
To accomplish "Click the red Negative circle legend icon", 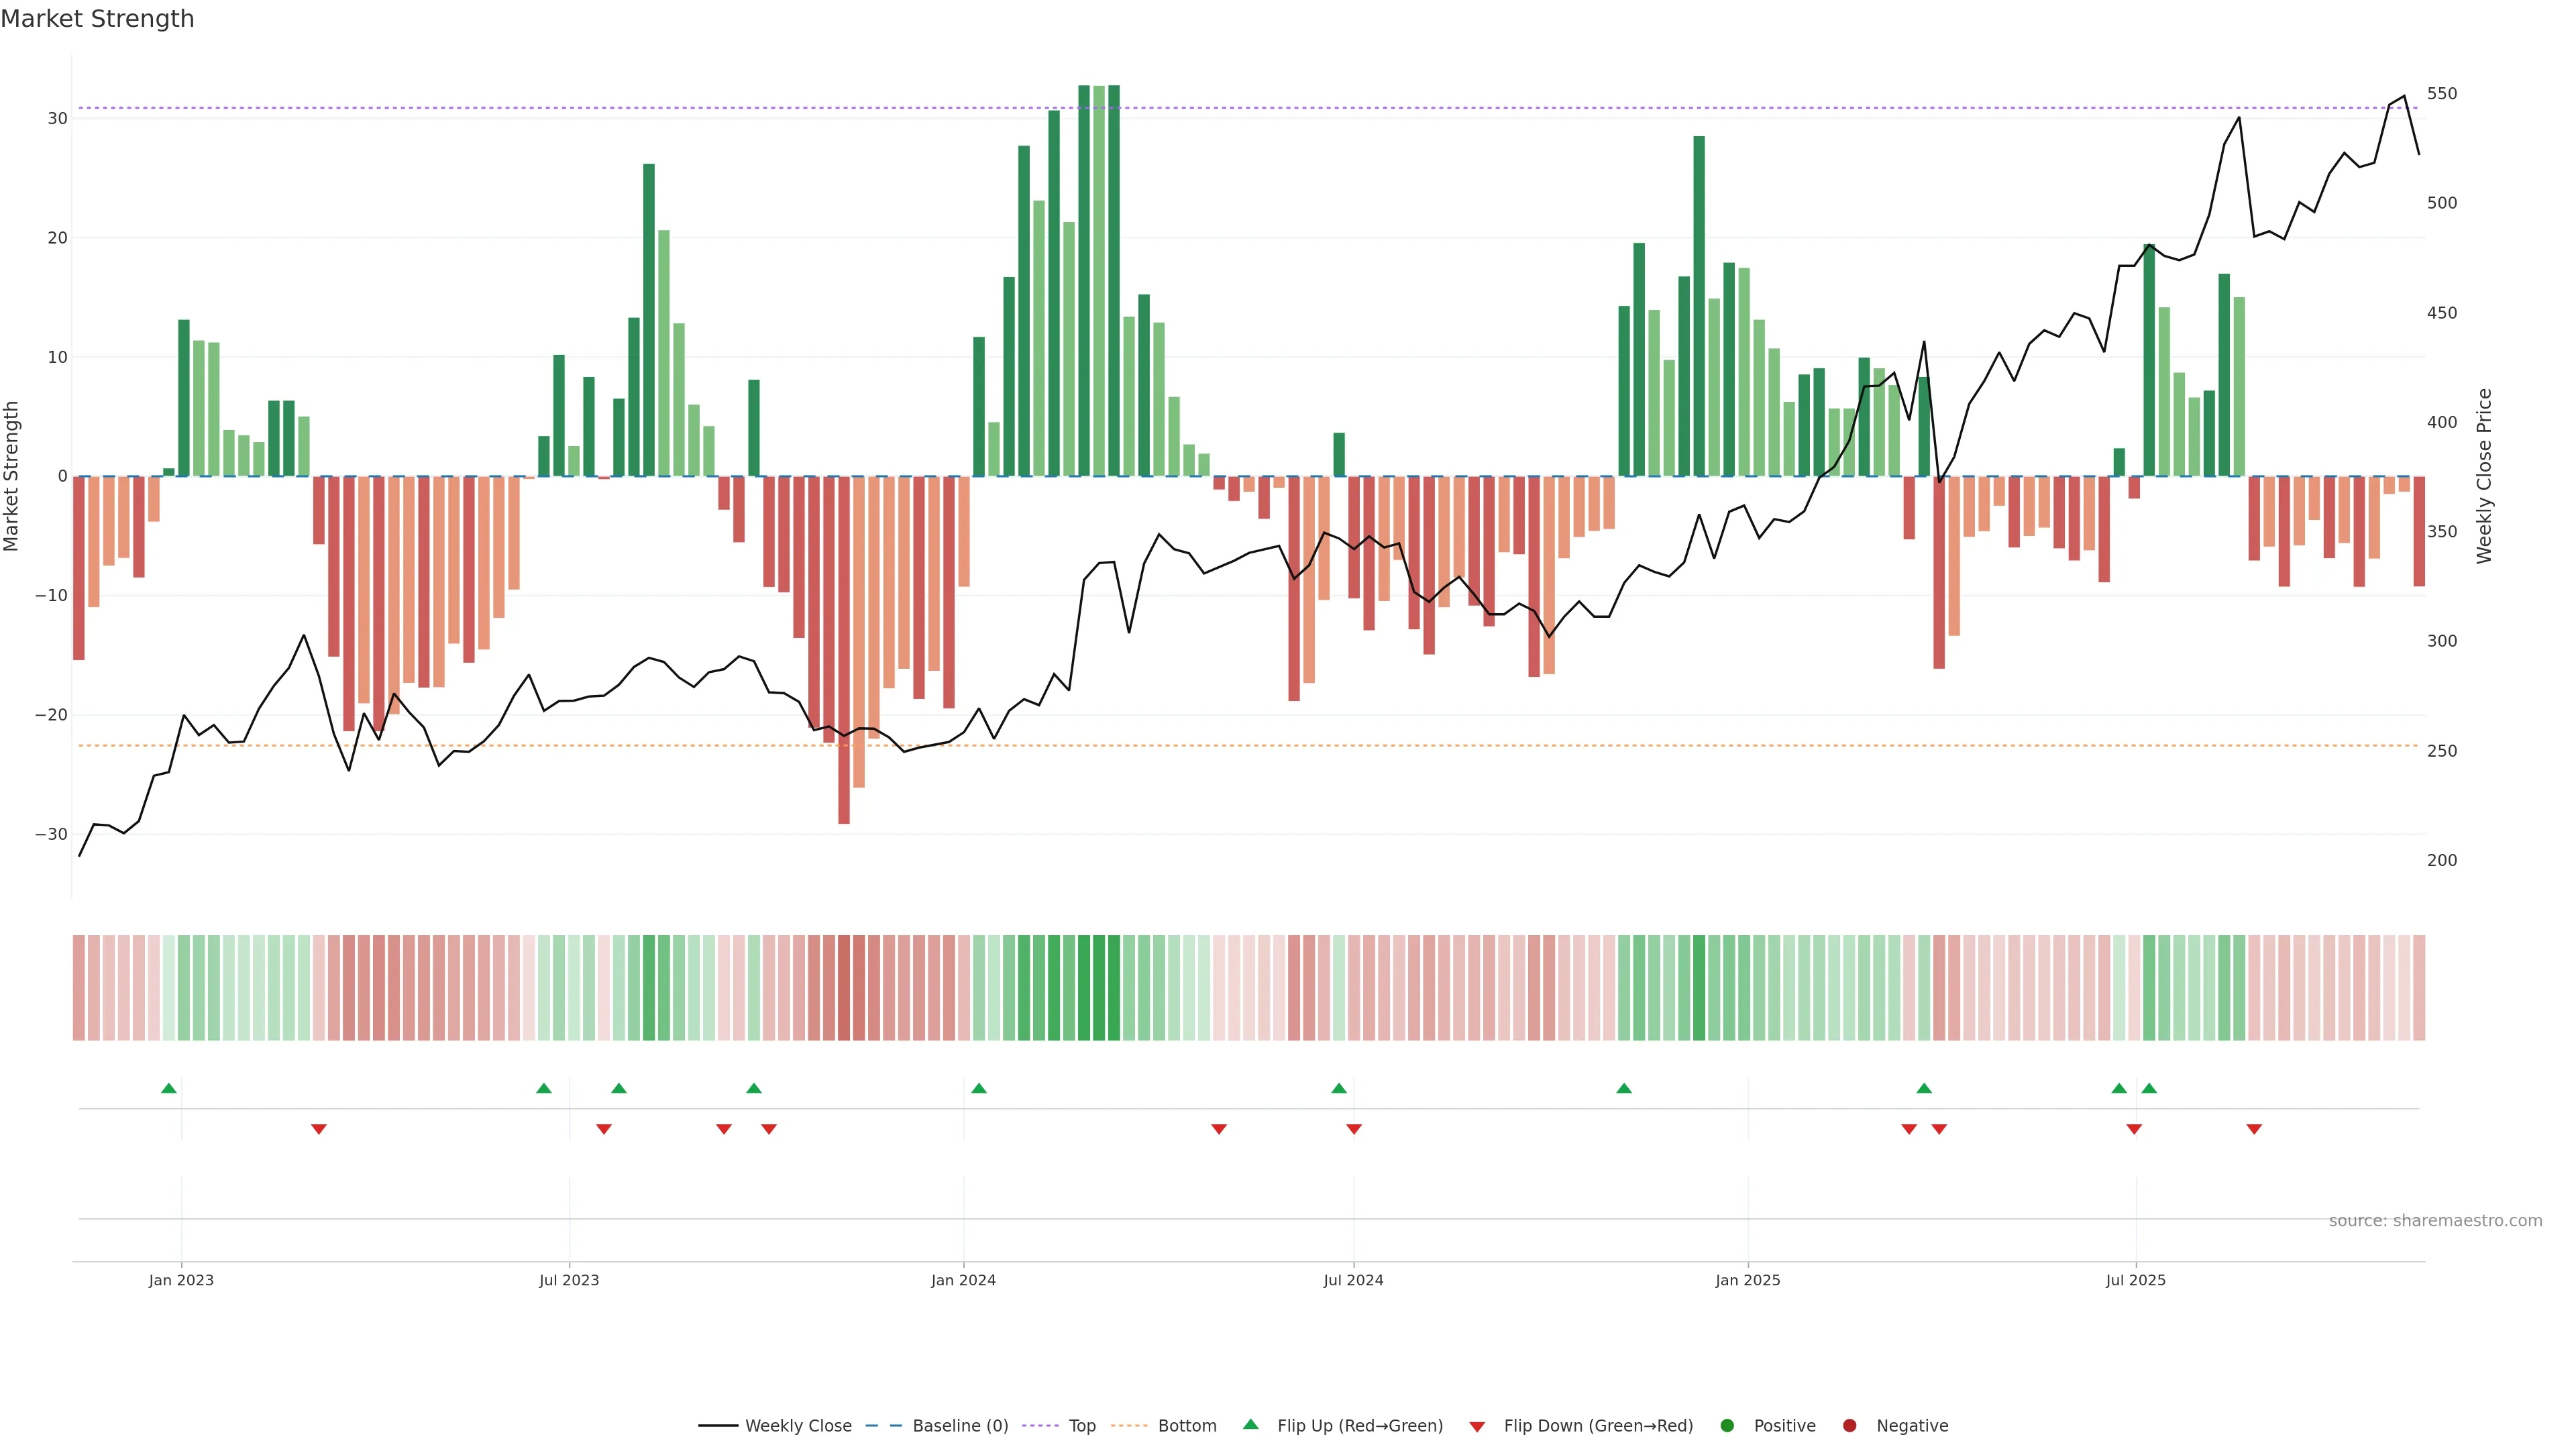I will (x=1849, y=1426).
